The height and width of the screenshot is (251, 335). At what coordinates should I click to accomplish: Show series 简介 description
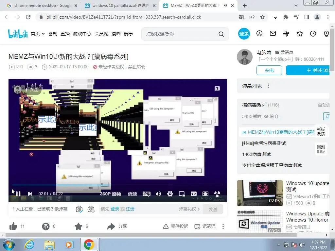tap(272, 116)
